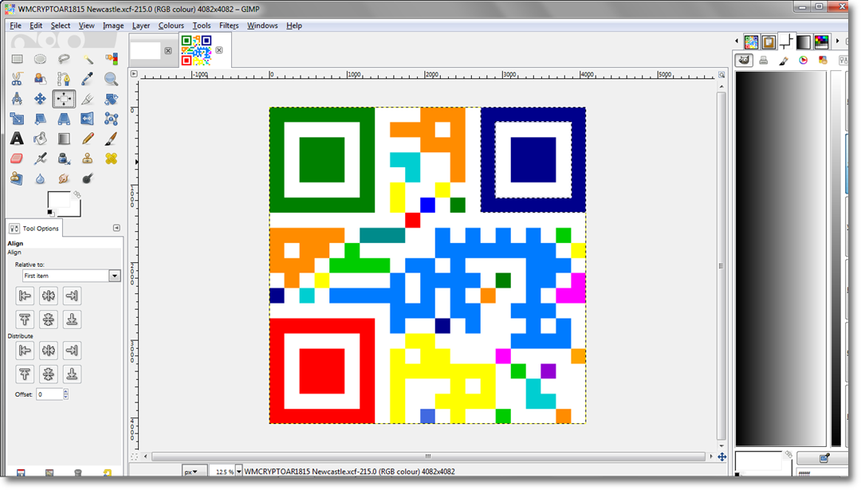861x490 pixels.
Task: Open the File menu
Action: (15, 25)
